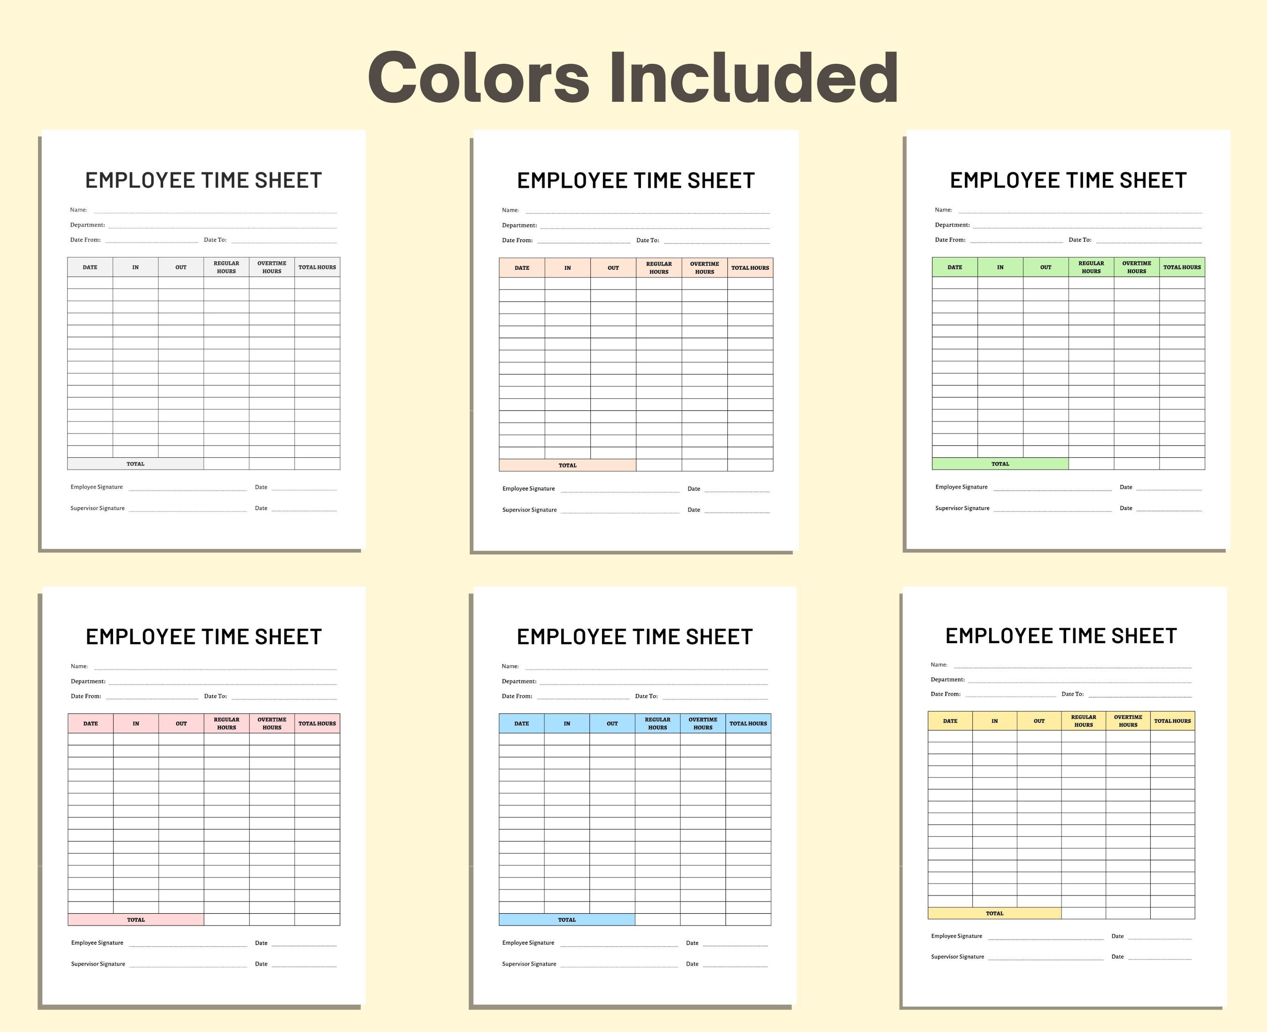
Task: Click the blue IN column header
Action: (566, 723)
